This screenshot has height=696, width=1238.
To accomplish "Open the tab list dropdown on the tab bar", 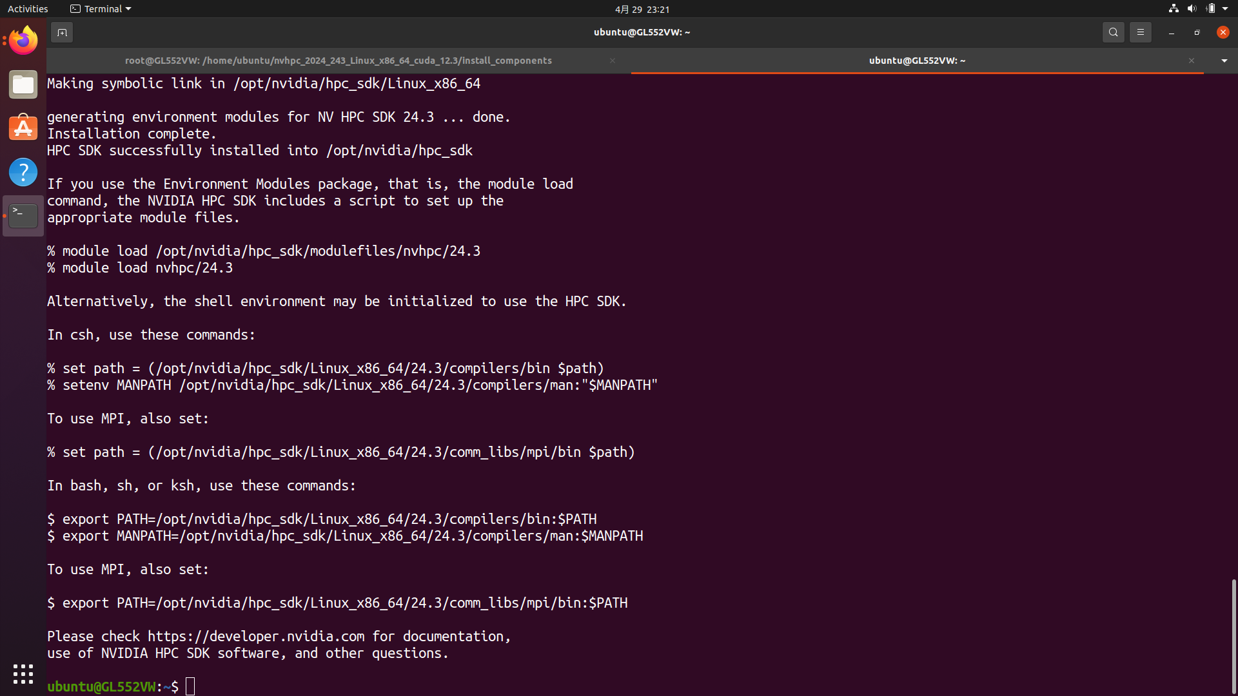I will [x=1224, y=61].
